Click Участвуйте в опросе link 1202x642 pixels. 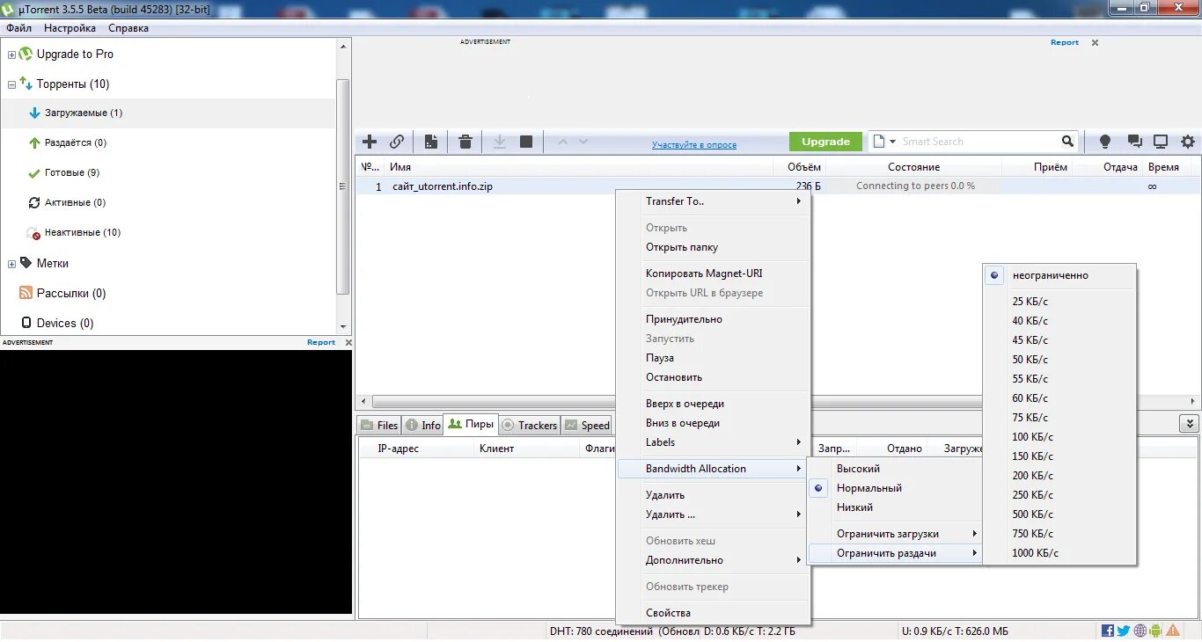[x=694, y=145]
